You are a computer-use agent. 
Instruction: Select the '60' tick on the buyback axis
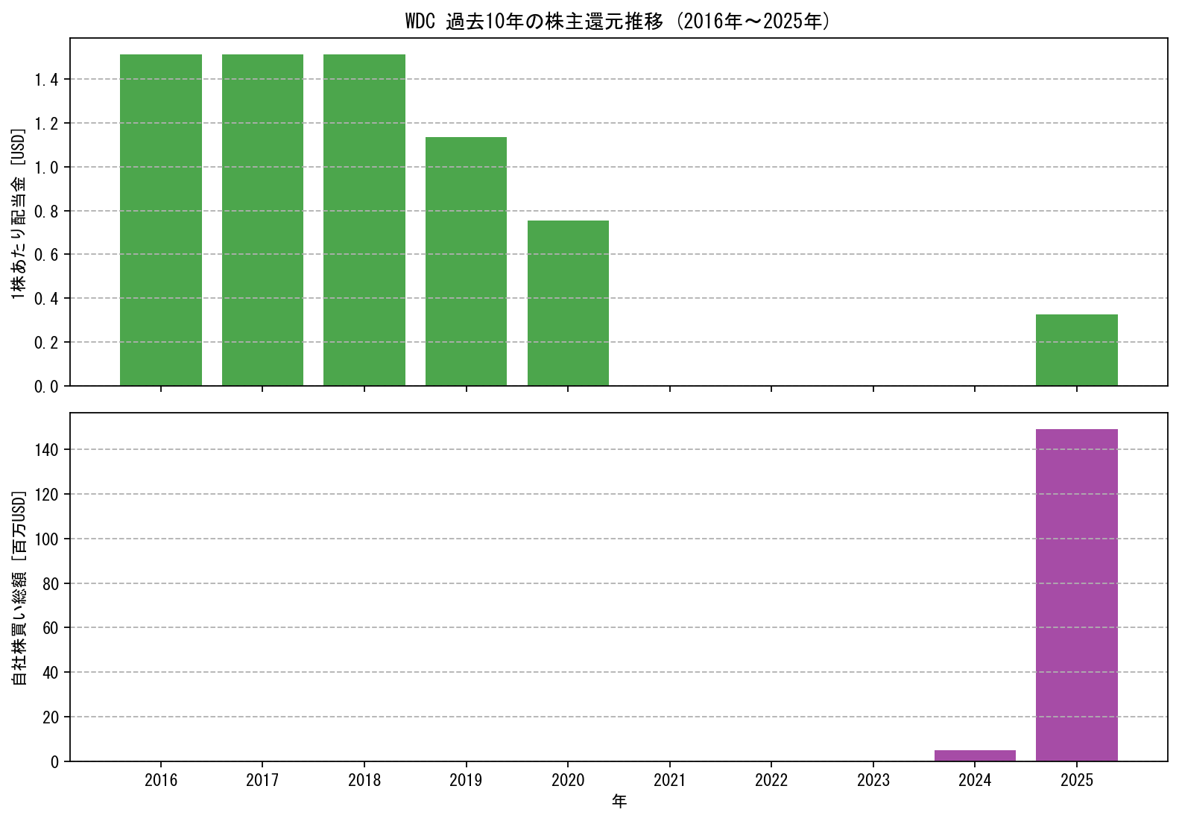[51, 628]
